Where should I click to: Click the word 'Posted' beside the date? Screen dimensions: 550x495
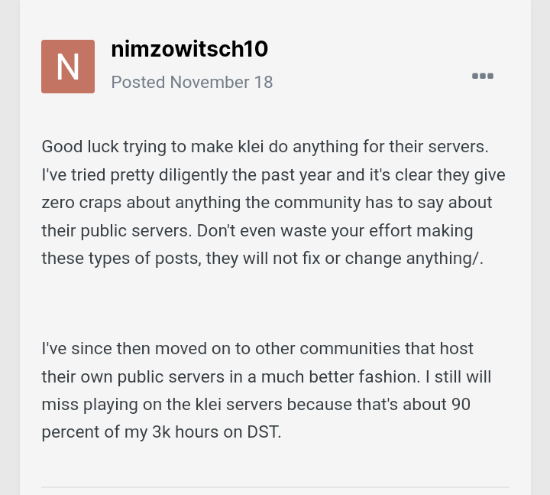pyautogui.click(x=138, y=82)
